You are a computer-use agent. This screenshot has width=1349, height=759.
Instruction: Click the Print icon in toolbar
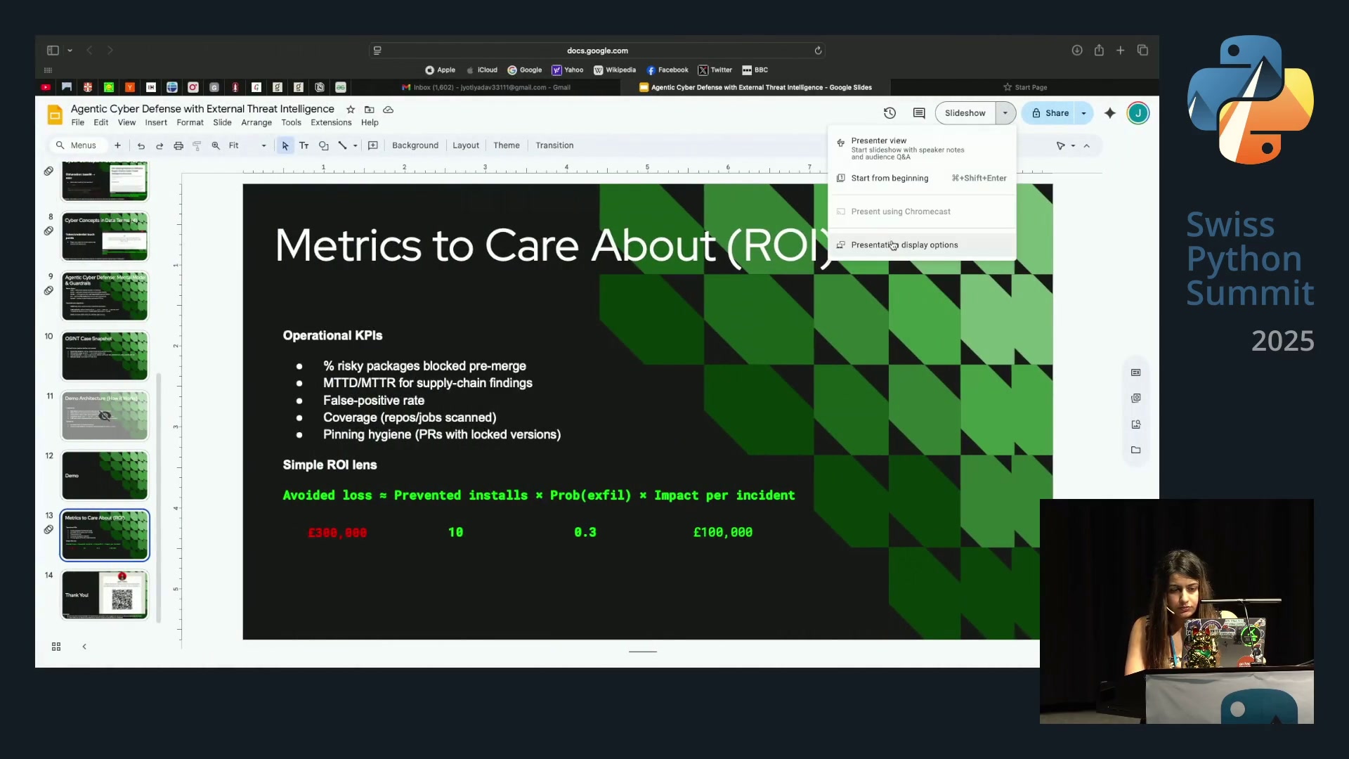point(178,145)
